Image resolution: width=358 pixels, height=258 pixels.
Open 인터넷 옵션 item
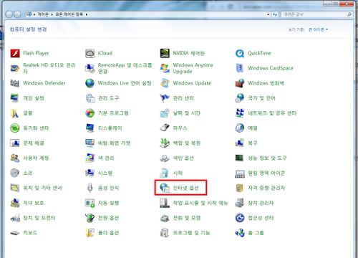180,188
